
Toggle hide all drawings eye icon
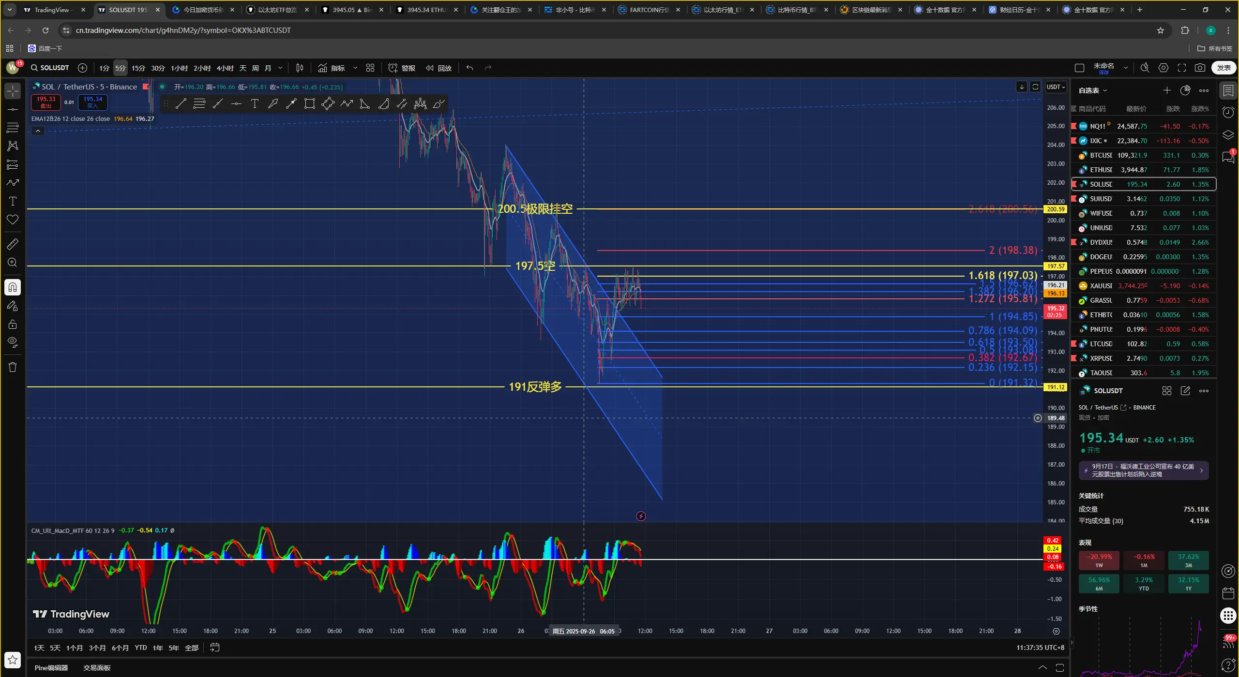click(13, 342)
